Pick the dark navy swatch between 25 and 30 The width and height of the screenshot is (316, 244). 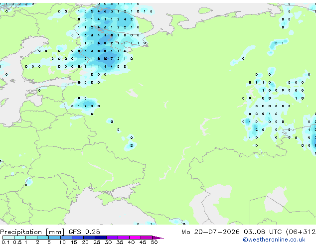click(x=101, y=238)
